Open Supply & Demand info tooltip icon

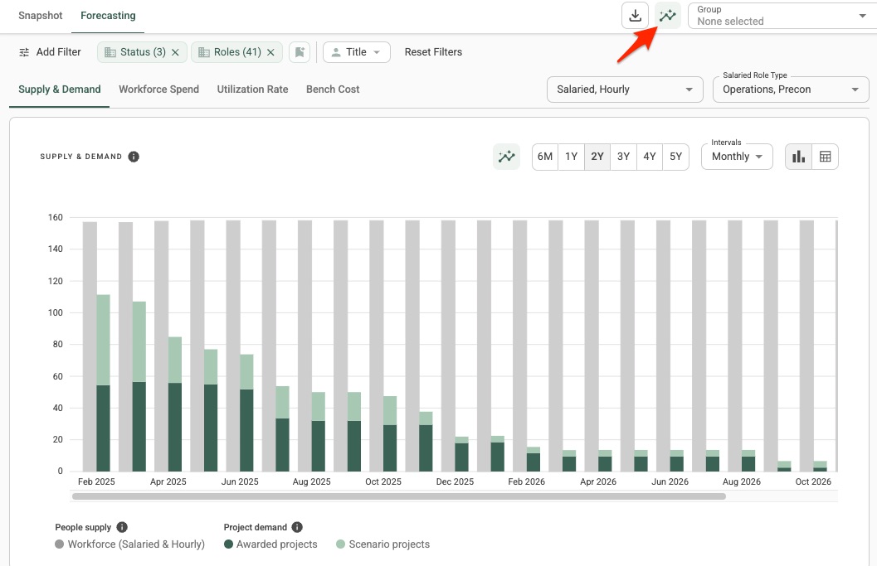[x=134, y=157]
